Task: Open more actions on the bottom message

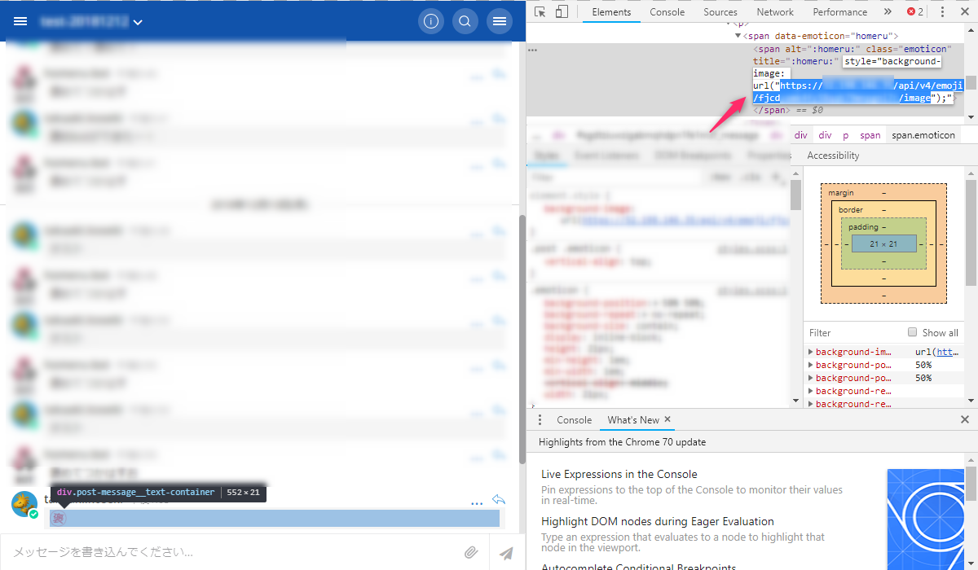Action: coord(477,503)
